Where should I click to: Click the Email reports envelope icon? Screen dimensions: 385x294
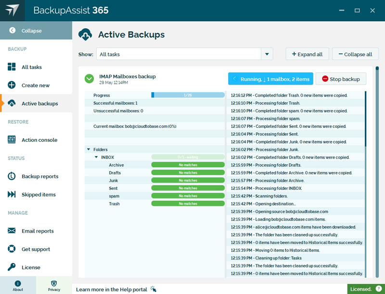pyautogui.click(x=12, y=231)
